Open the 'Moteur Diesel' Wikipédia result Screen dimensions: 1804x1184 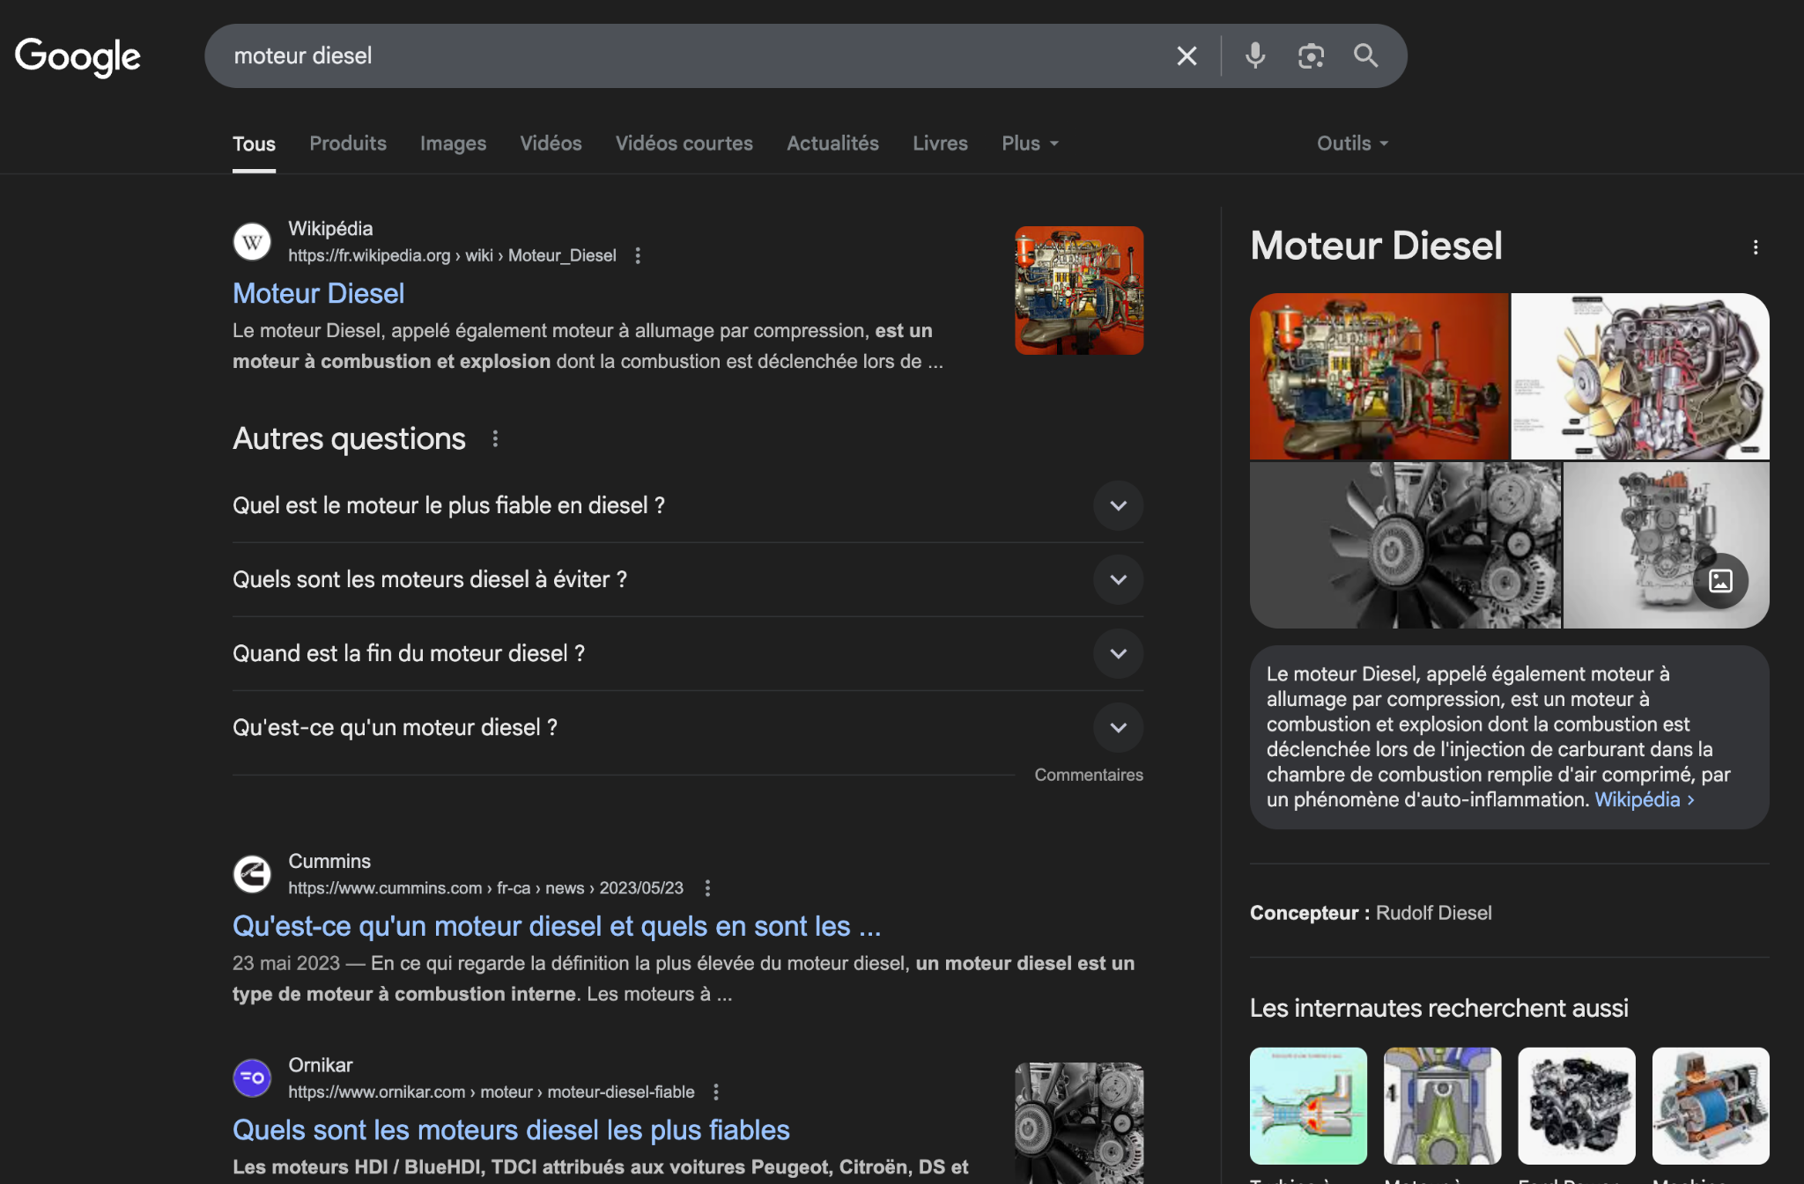coord(318,293)
